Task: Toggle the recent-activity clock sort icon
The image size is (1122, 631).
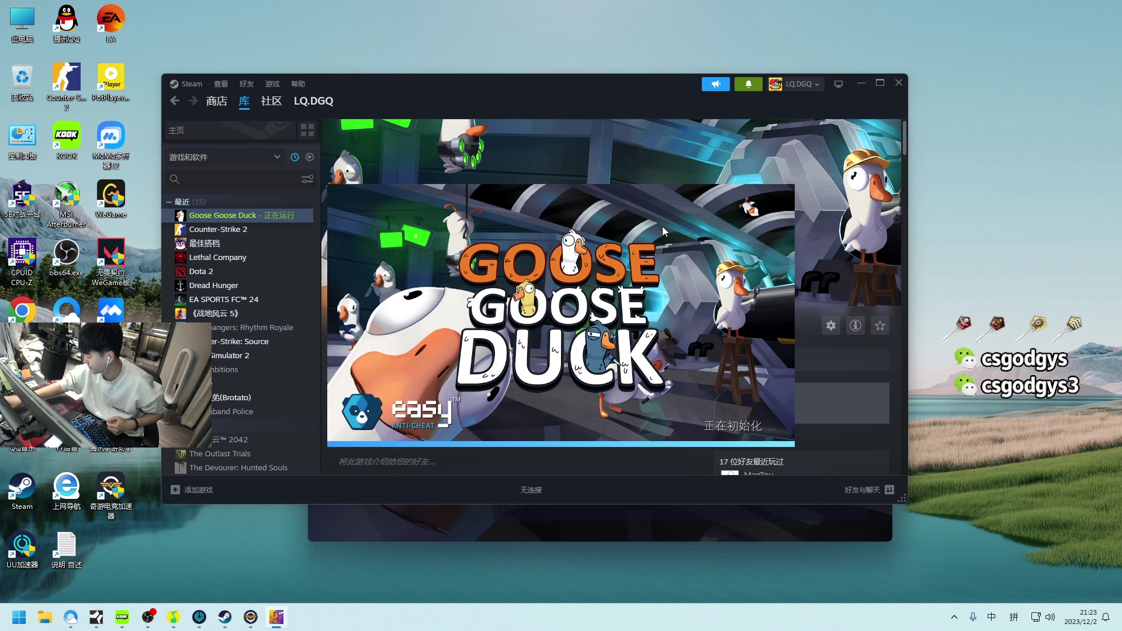Action: [x=295, y=157]
